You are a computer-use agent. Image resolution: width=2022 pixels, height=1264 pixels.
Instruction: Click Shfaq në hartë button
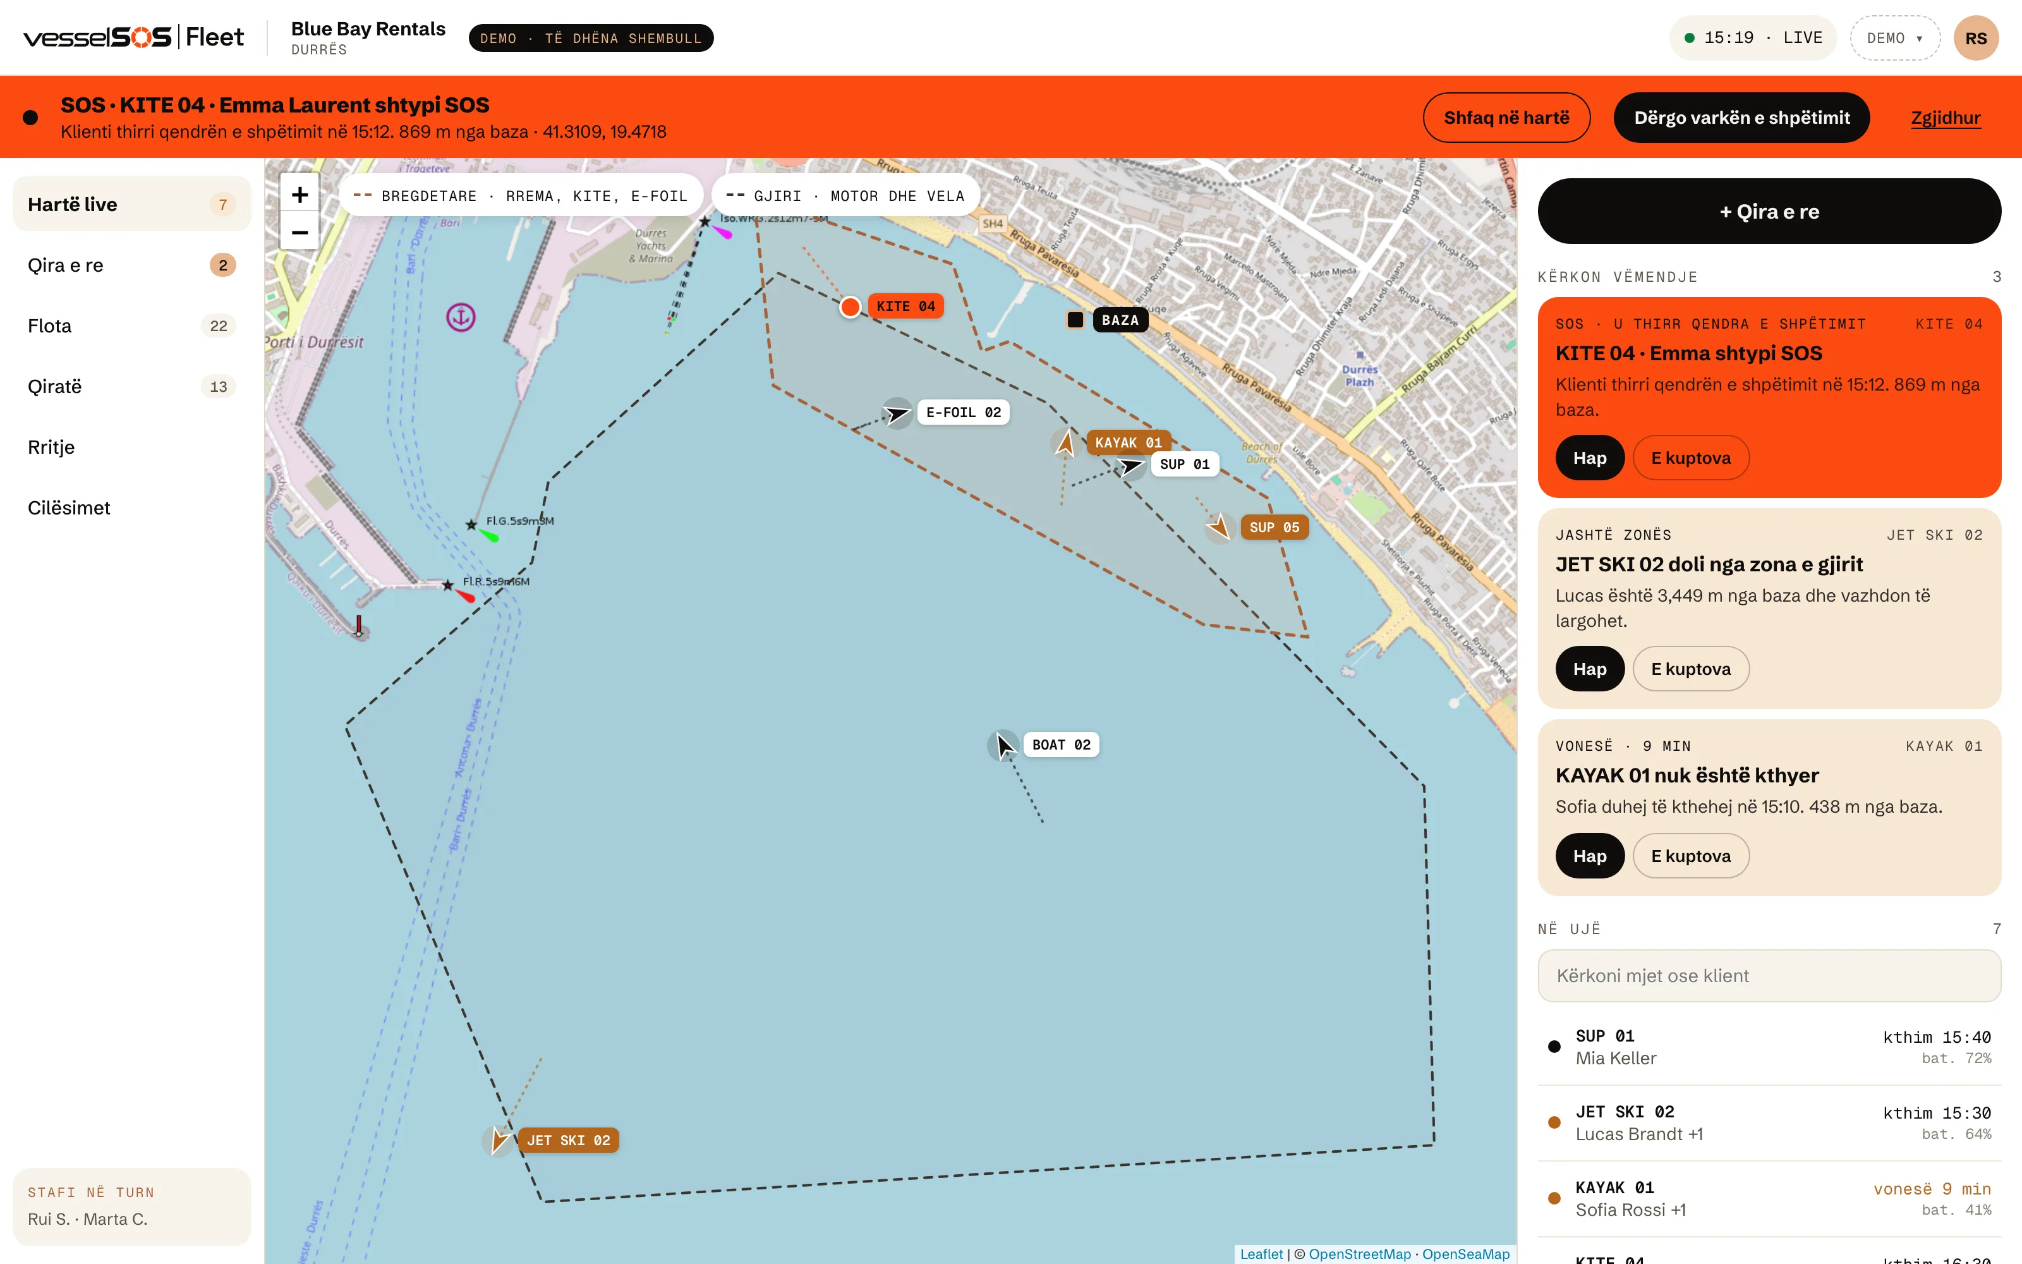point(1506,118)
